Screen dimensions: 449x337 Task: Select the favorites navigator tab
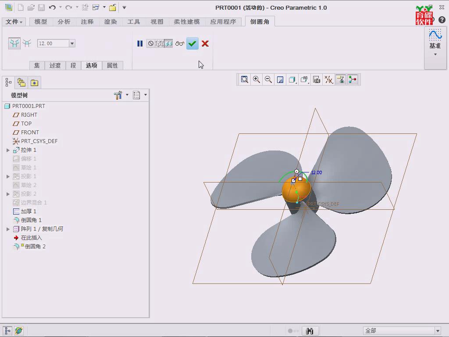34,83
